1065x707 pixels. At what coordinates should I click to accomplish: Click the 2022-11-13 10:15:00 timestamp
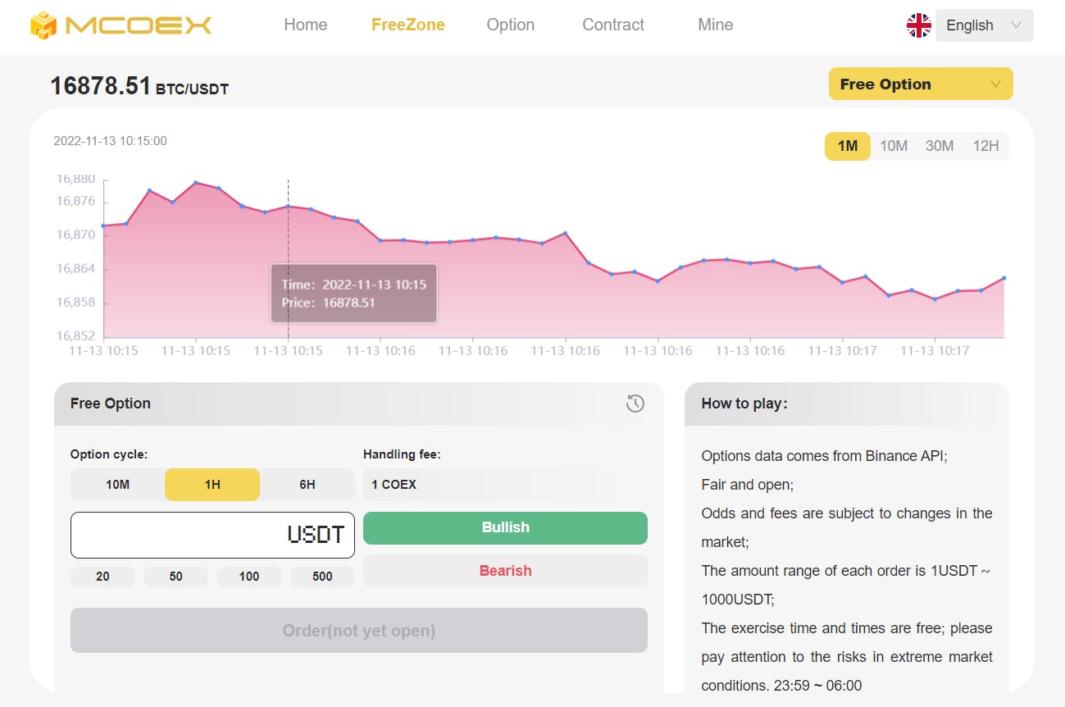coord(110,141)
